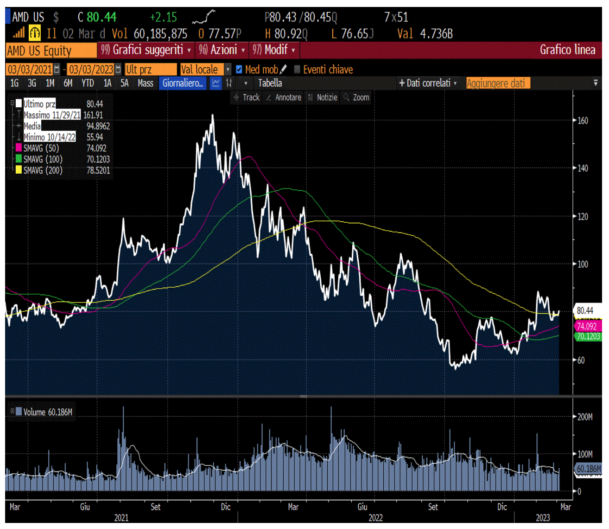
Task: Click the SMAVG (200) legend label
Action: pos(43,171)
